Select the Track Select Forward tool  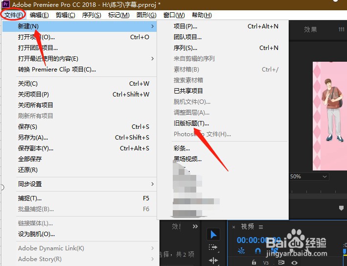(x=213, y=247)
